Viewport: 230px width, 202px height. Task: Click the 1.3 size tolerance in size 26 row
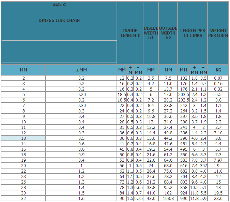coord(81,182)
